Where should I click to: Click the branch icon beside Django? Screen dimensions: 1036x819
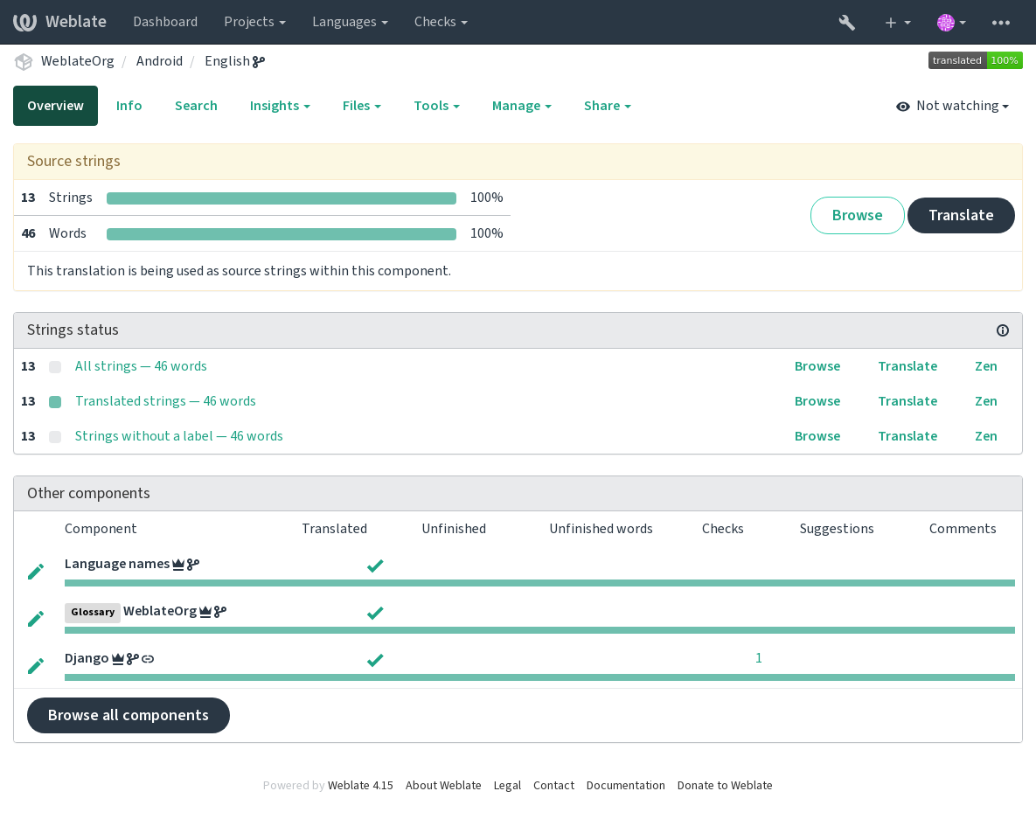click(133, 659)
